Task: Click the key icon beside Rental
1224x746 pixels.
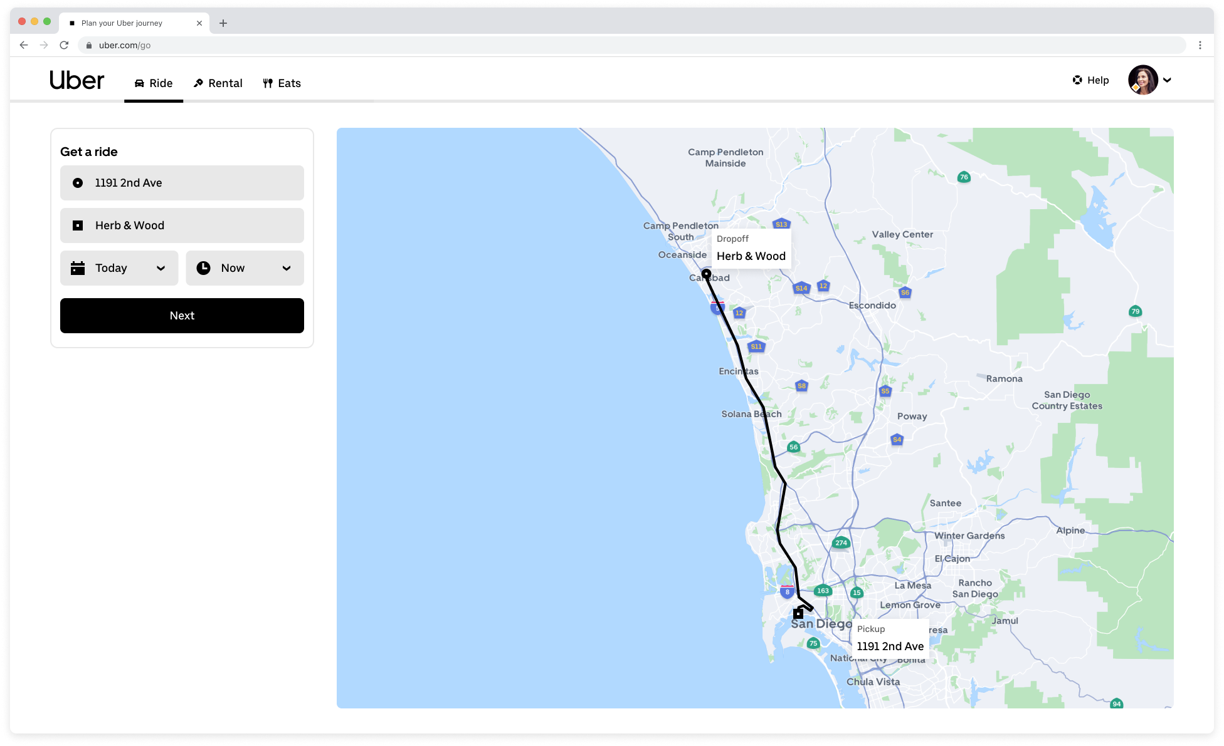Action: tap(198, 83)
